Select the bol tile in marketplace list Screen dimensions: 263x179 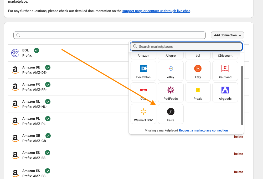198,56
